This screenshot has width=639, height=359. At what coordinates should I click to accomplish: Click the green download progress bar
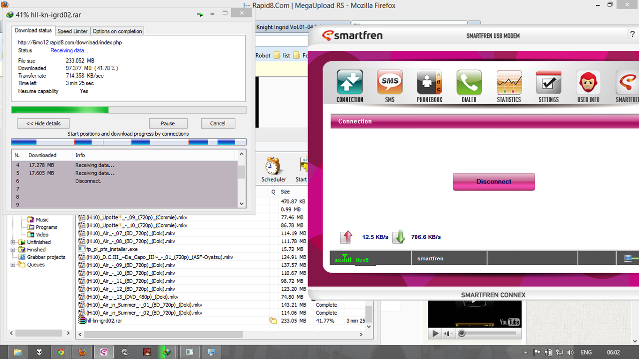(129, 110)
